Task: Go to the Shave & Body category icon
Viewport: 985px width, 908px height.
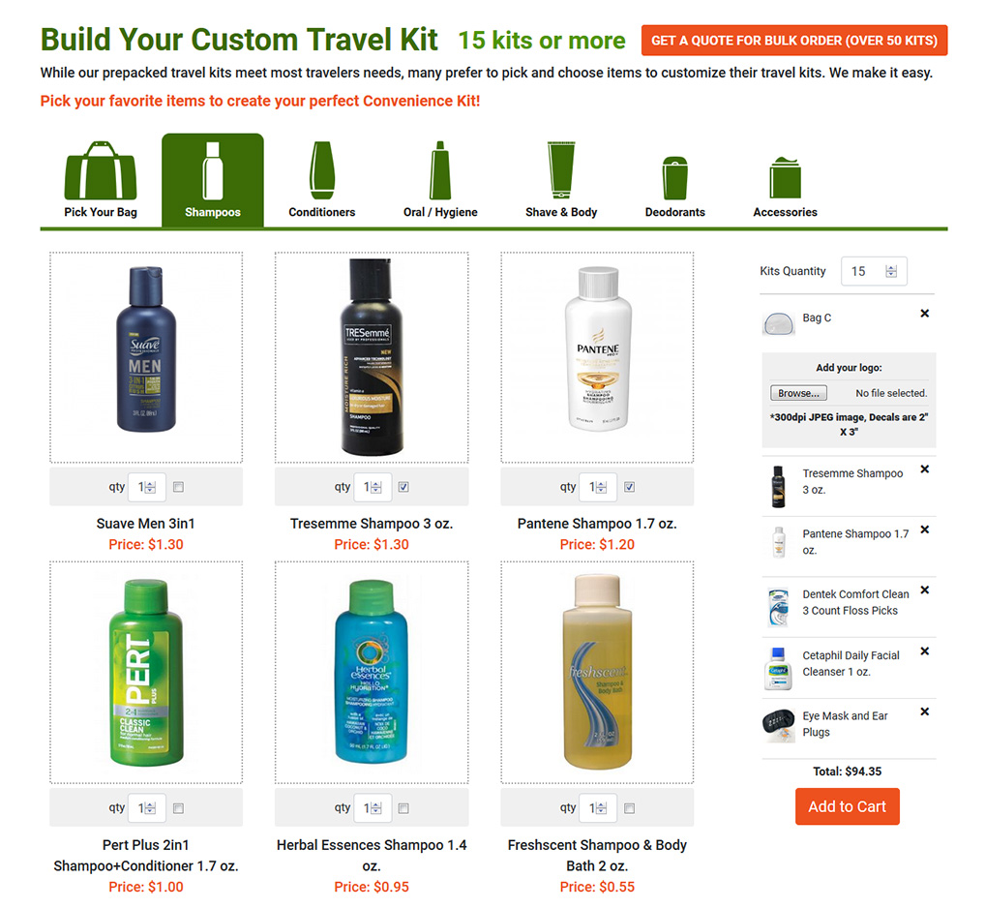Action: coord(561,170)
